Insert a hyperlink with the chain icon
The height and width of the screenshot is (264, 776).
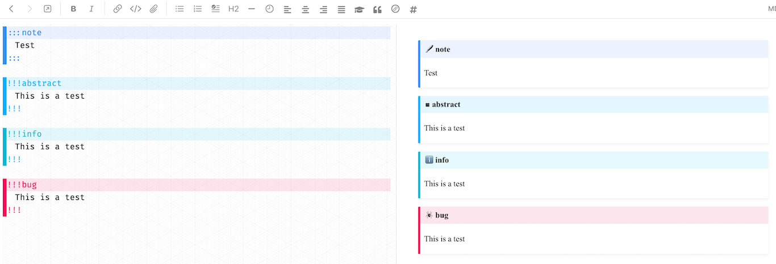tap(118, 9)
